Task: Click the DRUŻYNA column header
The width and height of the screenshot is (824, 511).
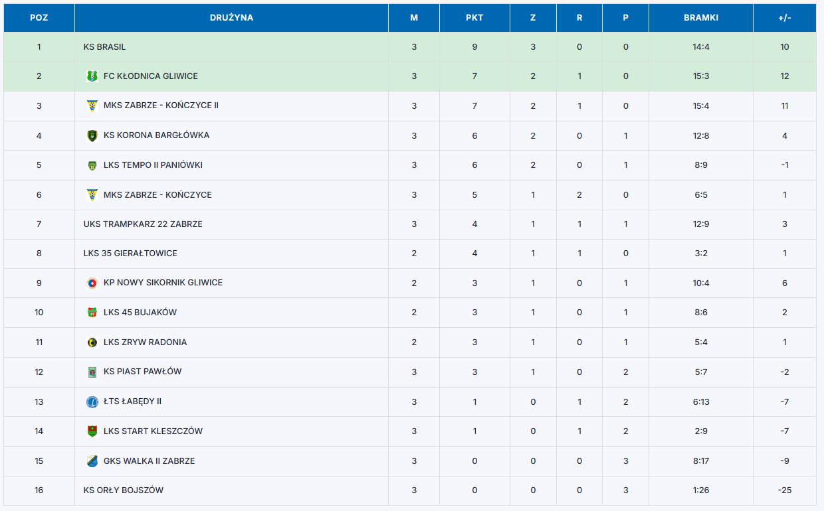Action: [231, 18]
